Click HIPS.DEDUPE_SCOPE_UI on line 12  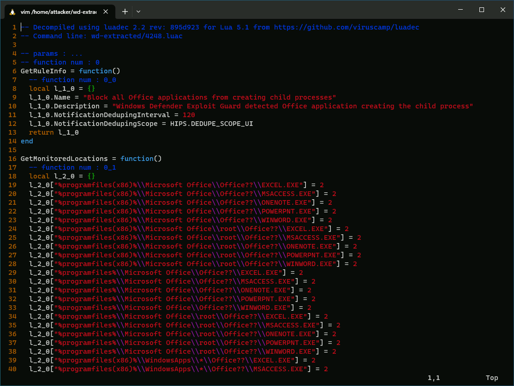point(211,124)
